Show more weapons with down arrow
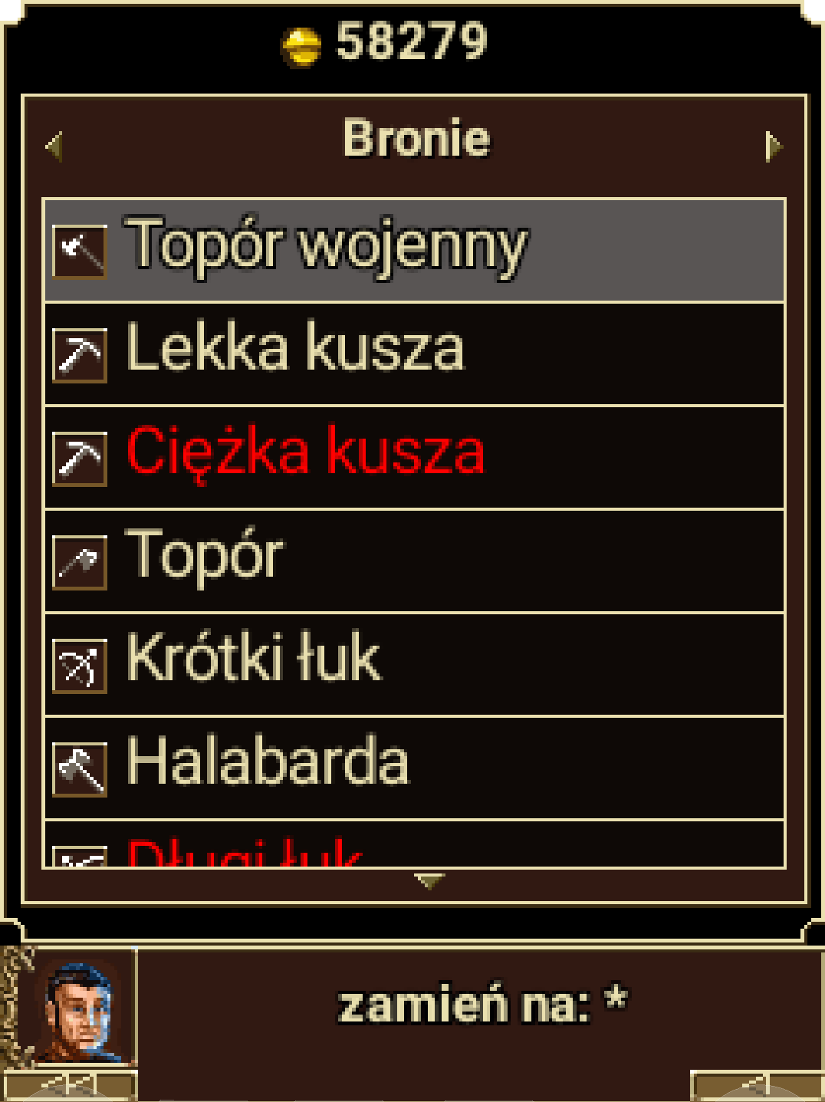 point(429,881)
